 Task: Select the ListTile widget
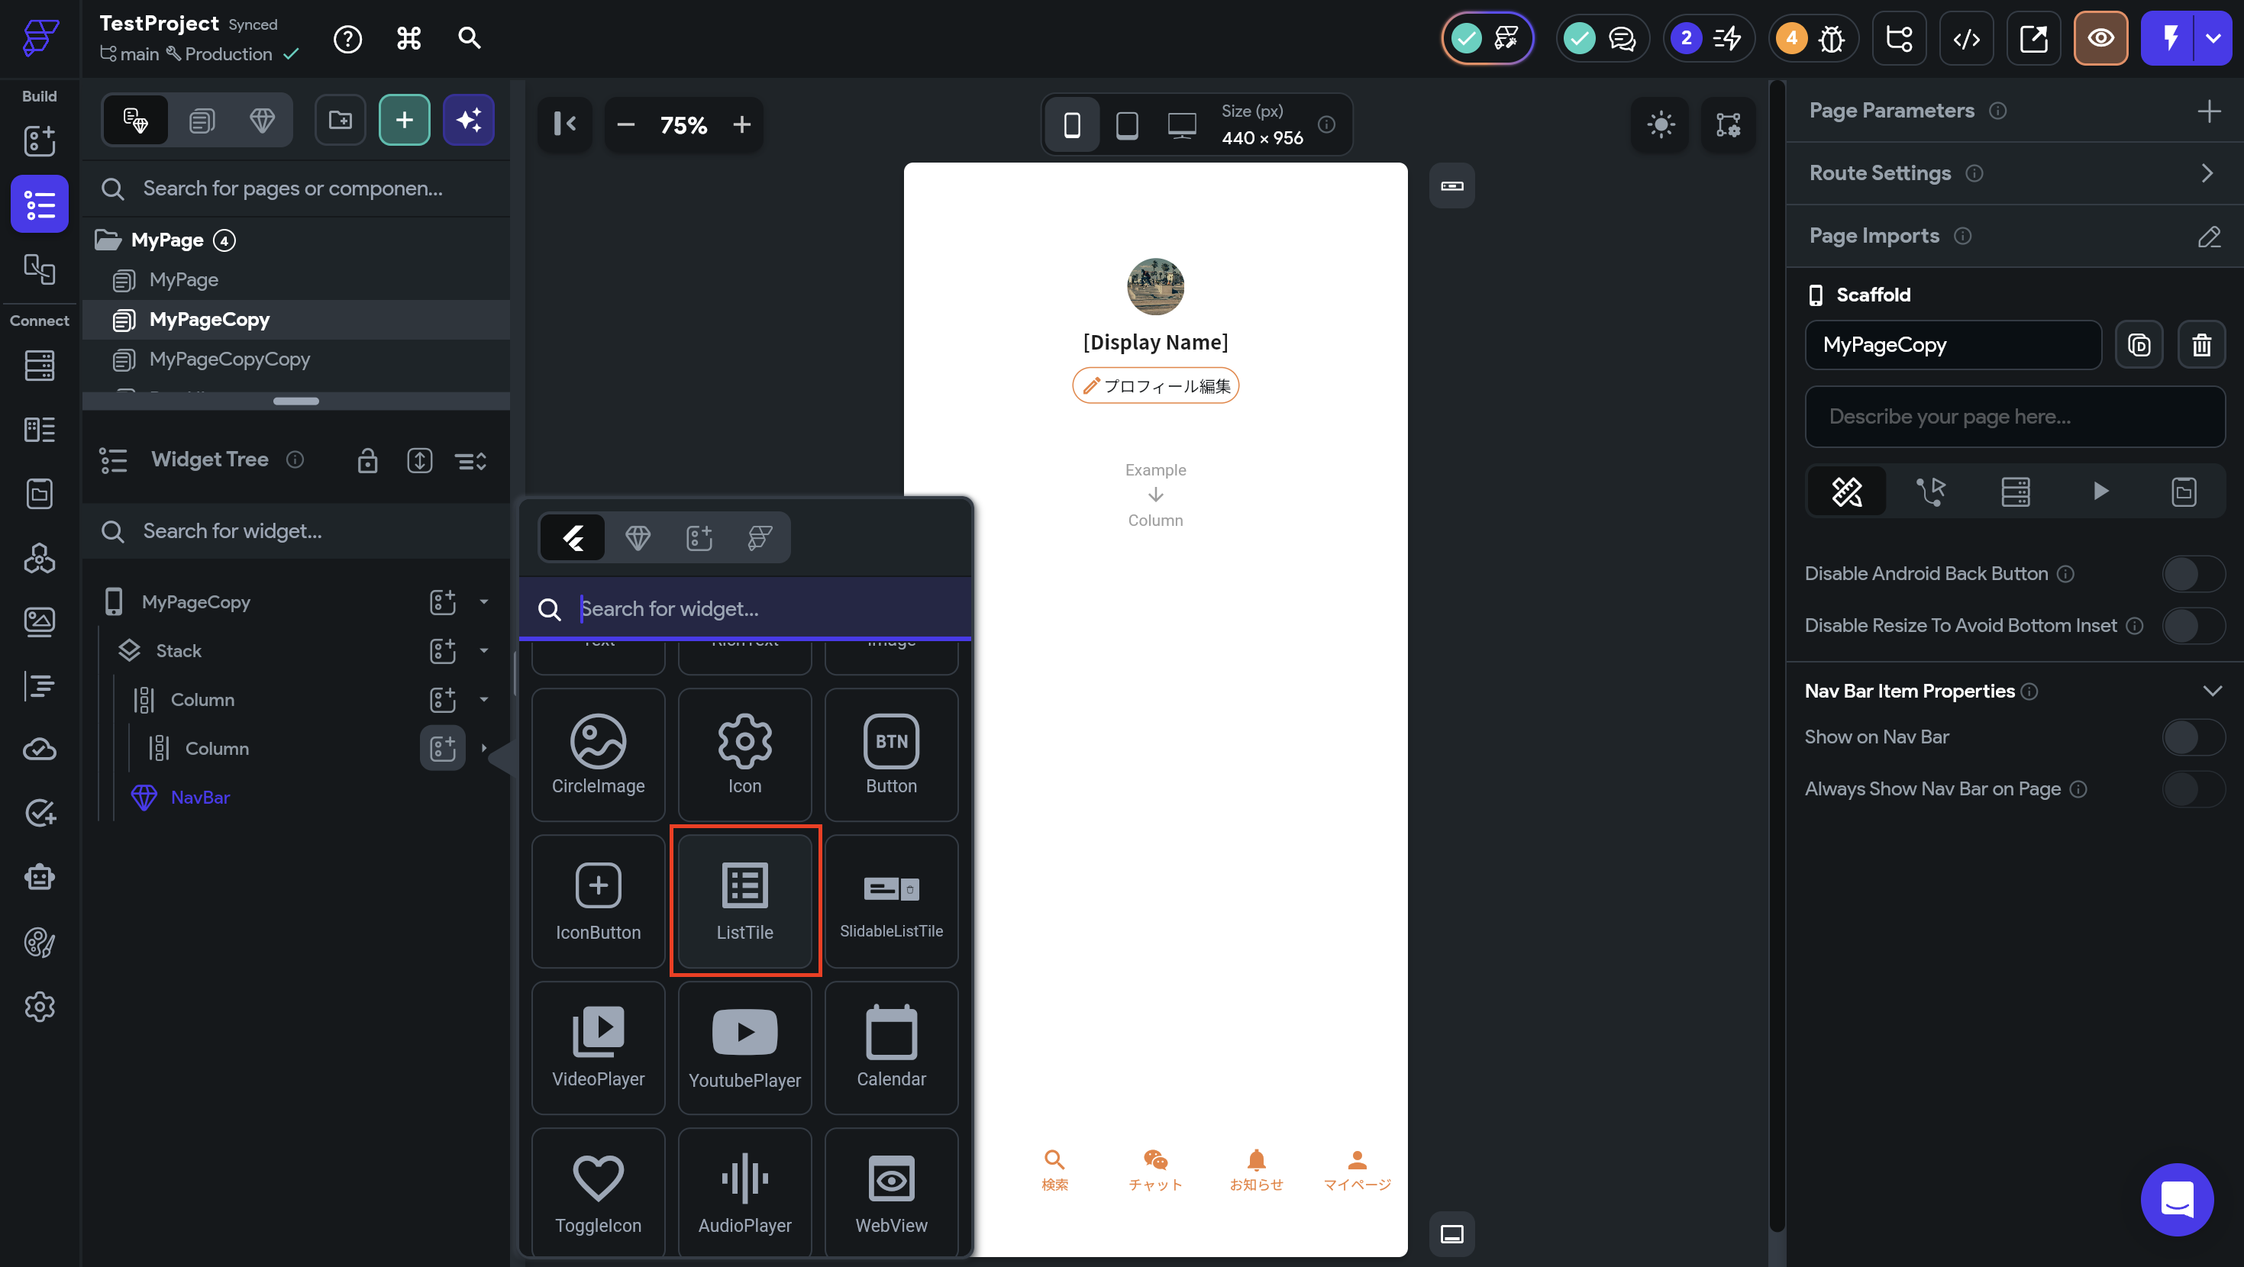(x=744, y=901)
